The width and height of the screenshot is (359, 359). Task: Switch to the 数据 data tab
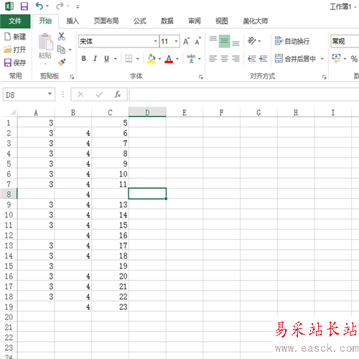click(167, 21)
